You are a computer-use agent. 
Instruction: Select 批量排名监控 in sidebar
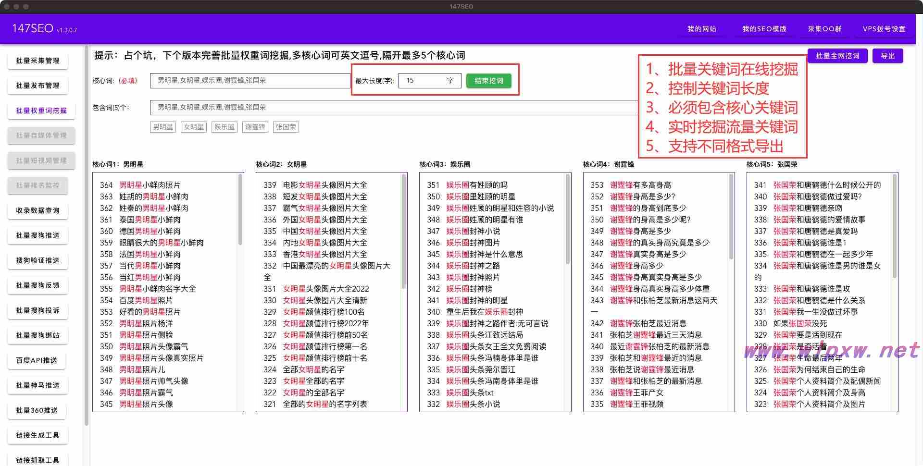37,185
